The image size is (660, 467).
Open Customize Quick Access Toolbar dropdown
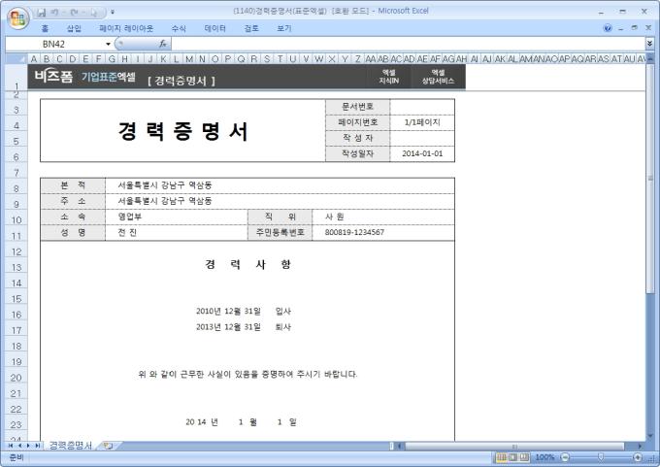click(x=113, y=13)
